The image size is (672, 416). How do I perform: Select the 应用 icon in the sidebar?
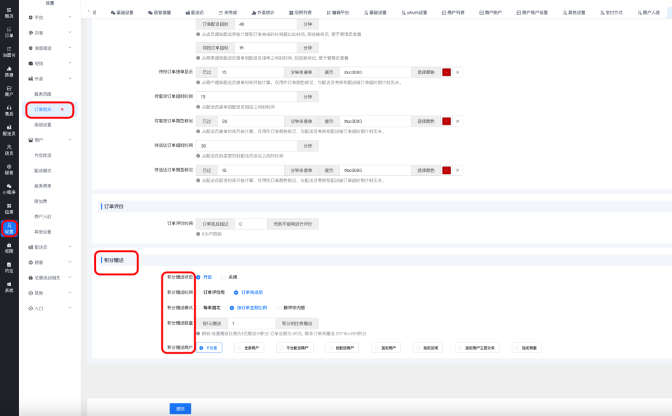point(9,209)
